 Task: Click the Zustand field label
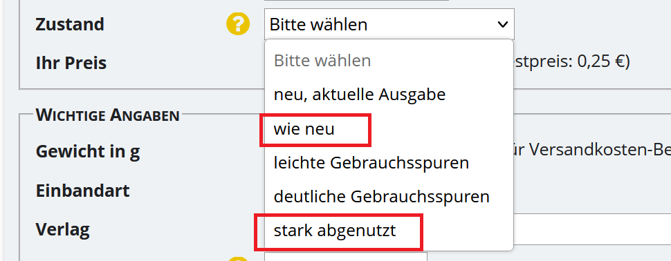click(x=70, y=24)
